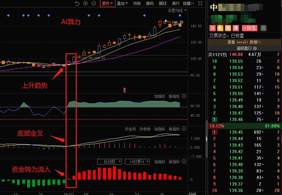Click the info icon beside 超级盘口

pos(255,48)
